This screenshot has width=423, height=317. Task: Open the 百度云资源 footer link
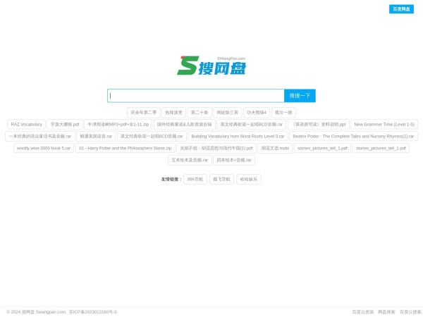tap(363, 311)
